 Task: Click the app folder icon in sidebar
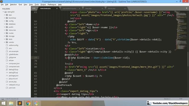7,15
